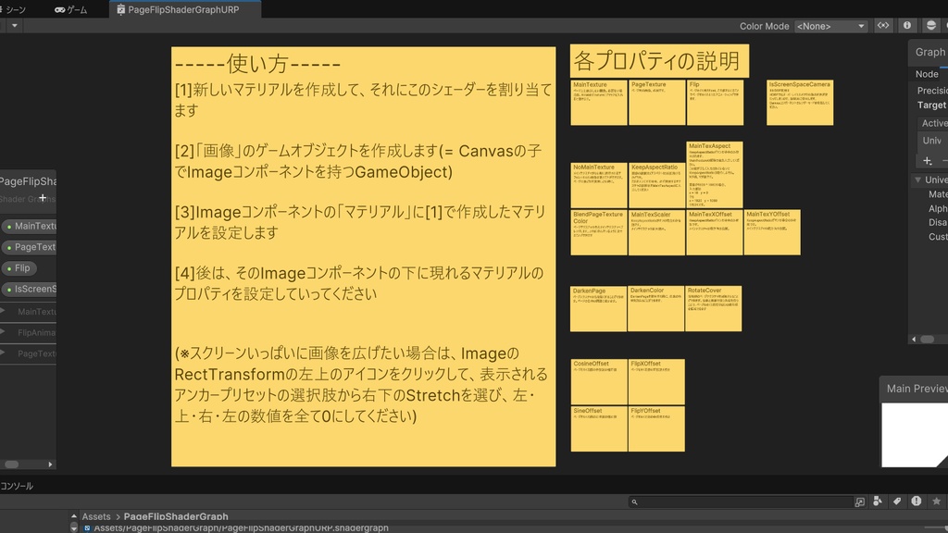Viewport: 948px width, 533px height.
Task: Select the MainTexYOffset sticky note
Action: 772,232
